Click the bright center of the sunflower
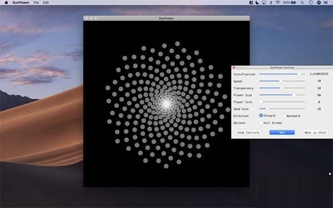The image size is (333, 208). [167, 104]
